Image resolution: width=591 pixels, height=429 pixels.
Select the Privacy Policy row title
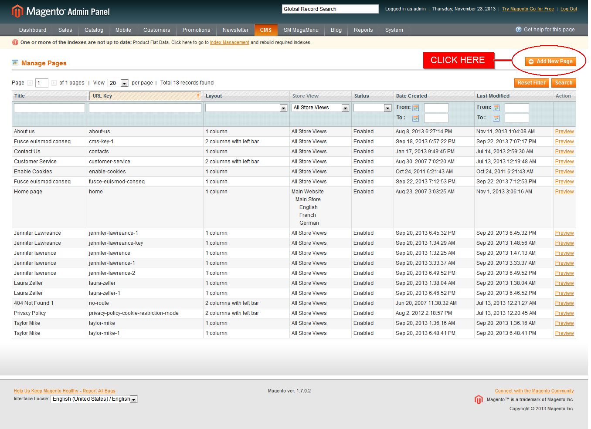[x=30, y=313]
